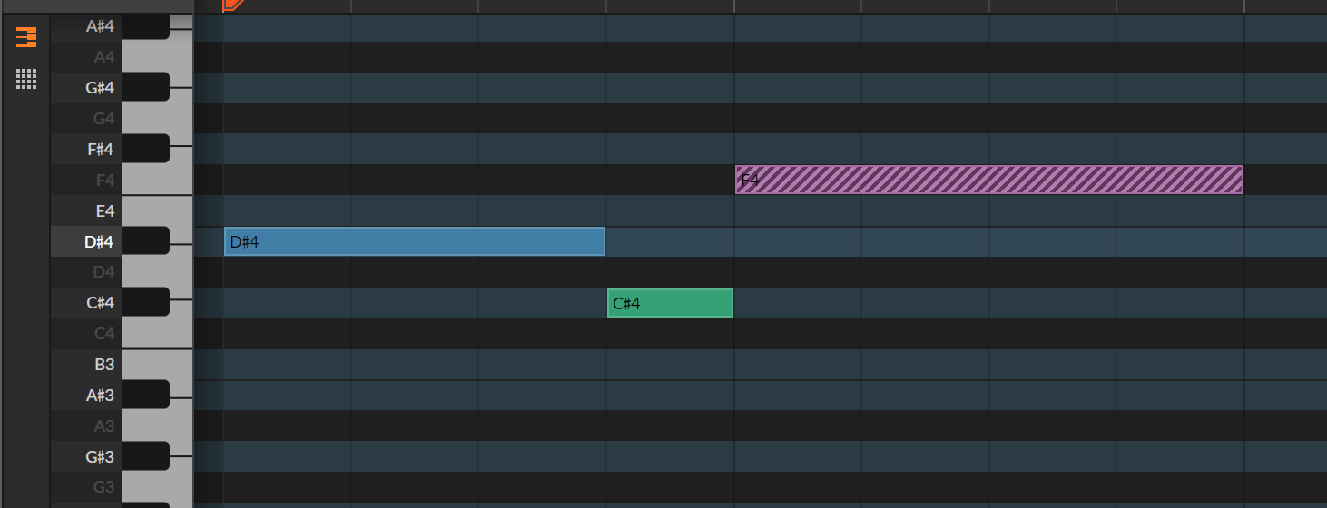This screenshot has width=1327, height=508.
Task: Click the G4 key label
Action: click(104, 119)
